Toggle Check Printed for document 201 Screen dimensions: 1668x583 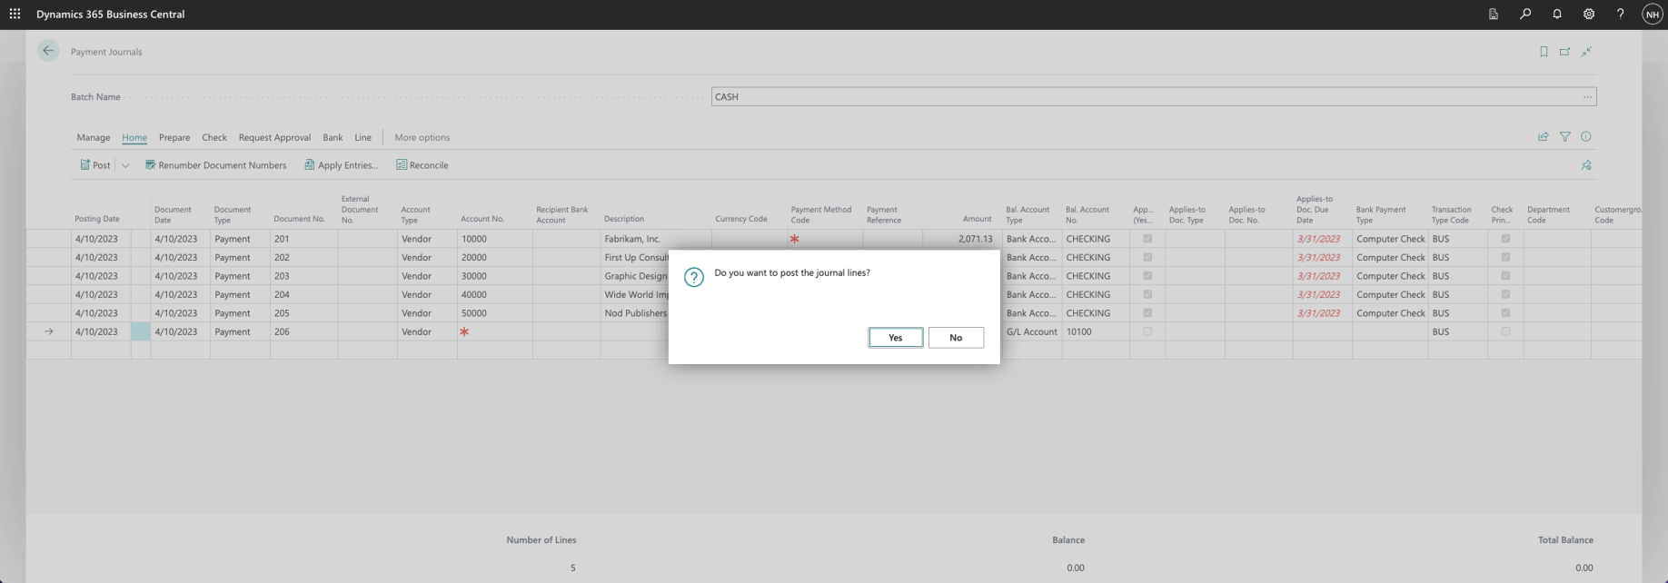(1505, 239)
